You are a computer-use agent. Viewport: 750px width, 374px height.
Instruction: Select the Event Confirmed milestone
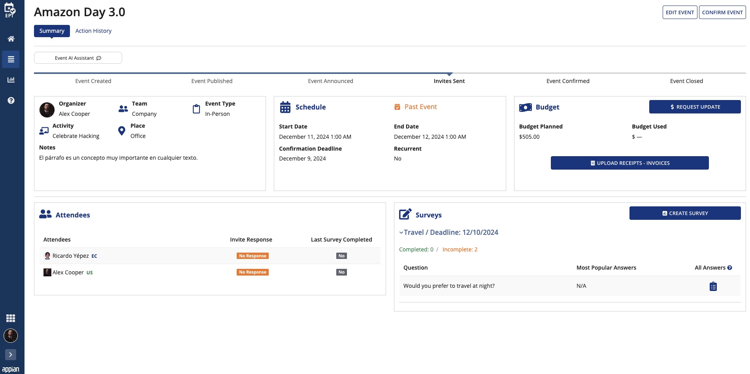click(x=568, y=81)
